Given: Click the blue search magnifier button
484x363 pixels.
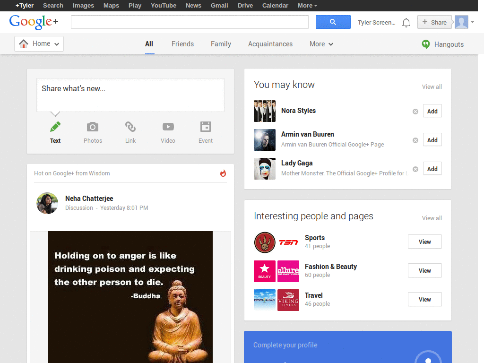Looking at the screenshot, I should [x=333, y=22].
